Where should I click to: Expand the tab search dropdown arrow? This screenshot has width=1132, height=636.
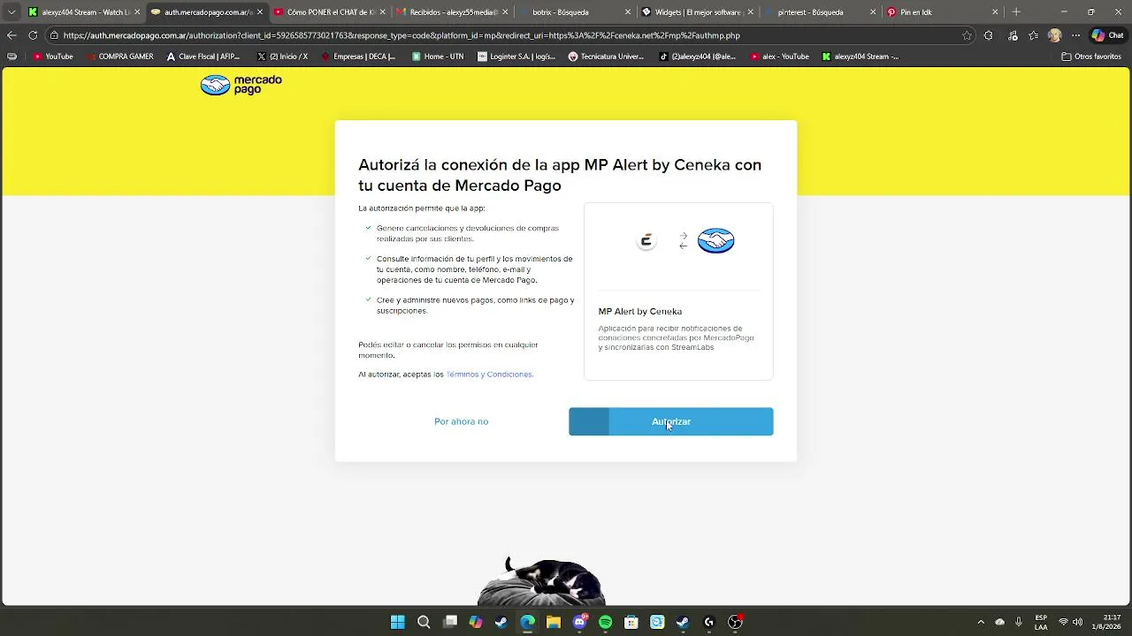pyautogui.click(x=11, y=12)
